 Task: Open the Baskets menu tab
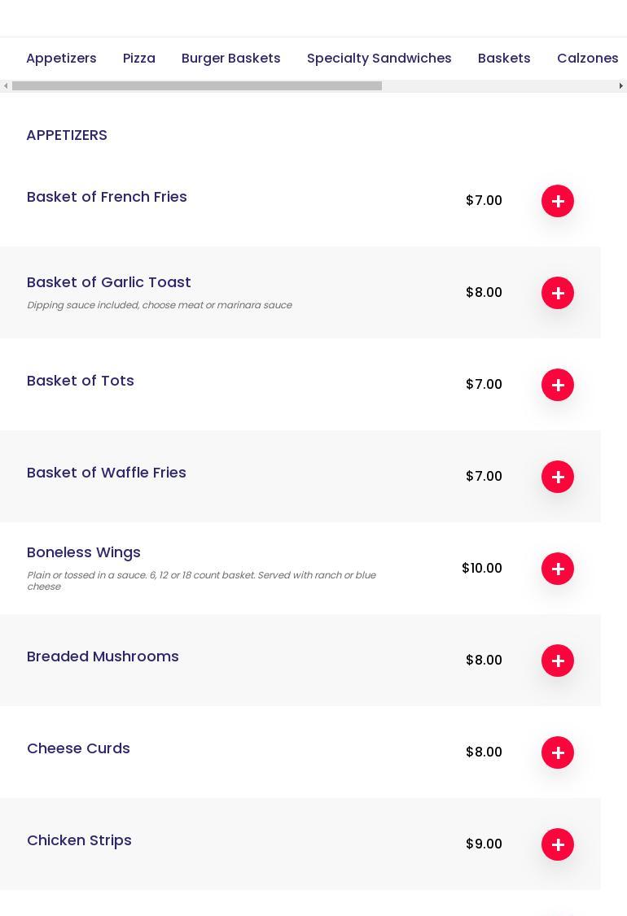(504, 59)
